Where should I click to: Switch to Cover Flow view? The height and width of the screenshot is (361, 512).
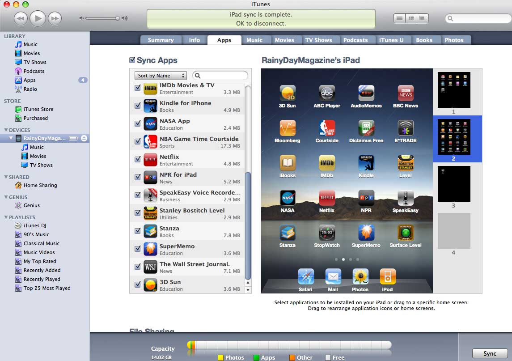[423, 18]
